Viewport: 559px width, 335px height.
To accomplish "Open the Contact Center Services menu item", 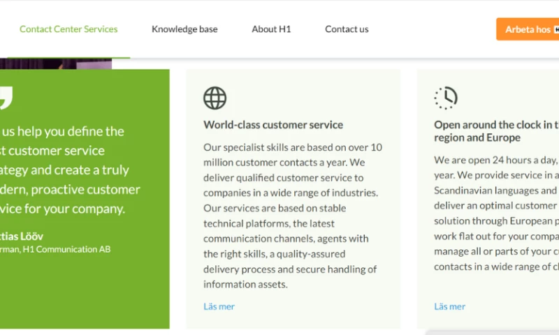I will tap(68, 29).
